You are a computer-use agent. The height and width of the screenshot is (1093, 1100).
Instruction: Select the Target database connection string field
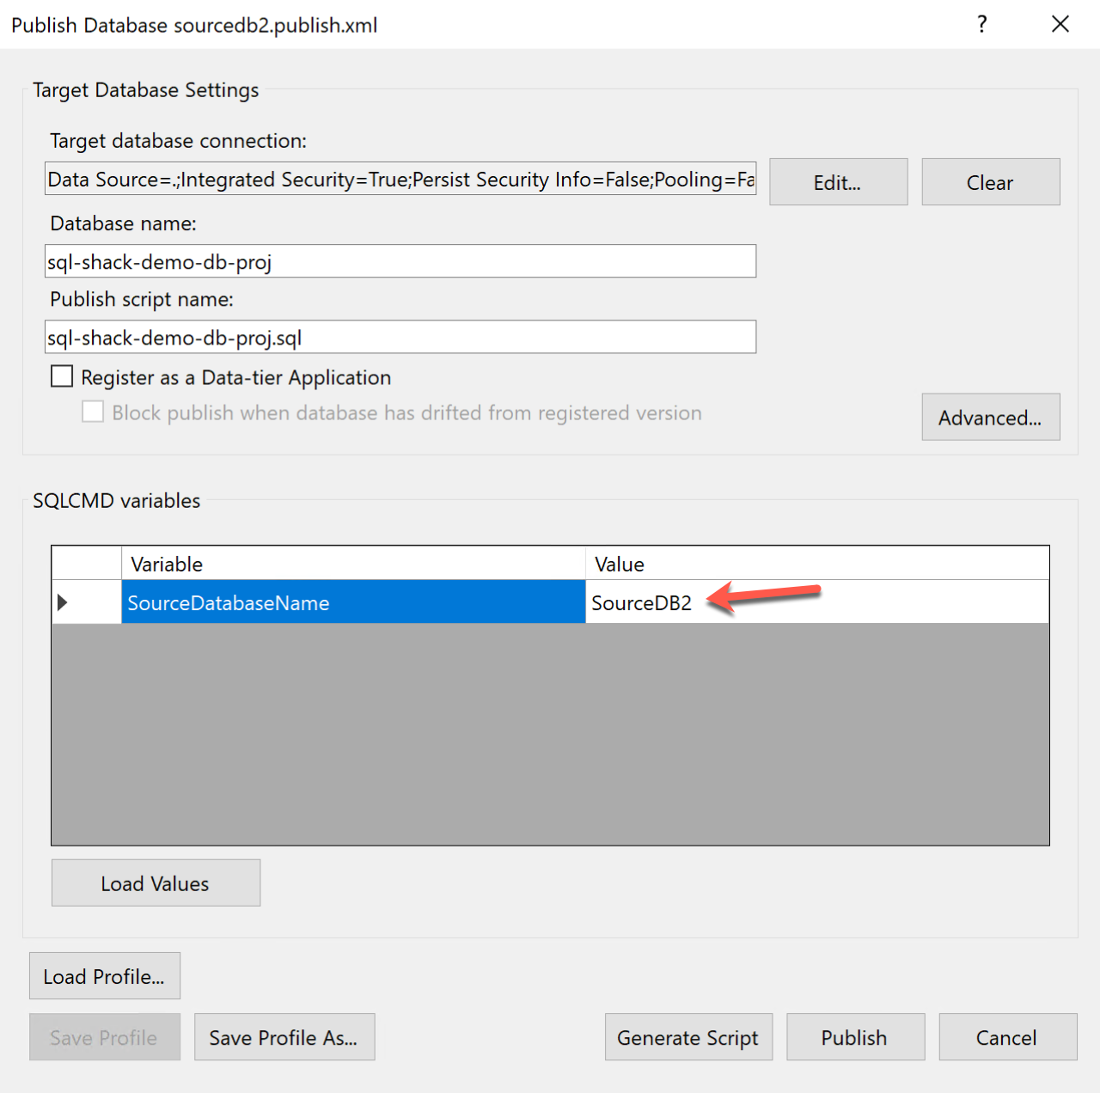[x=400, y=179]
